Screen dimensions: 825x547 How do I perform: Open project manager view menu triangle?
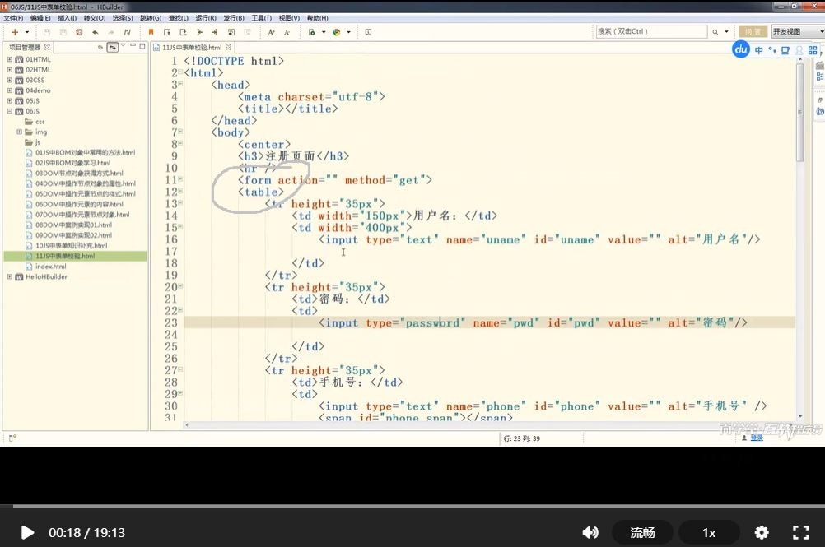point(124,46)
